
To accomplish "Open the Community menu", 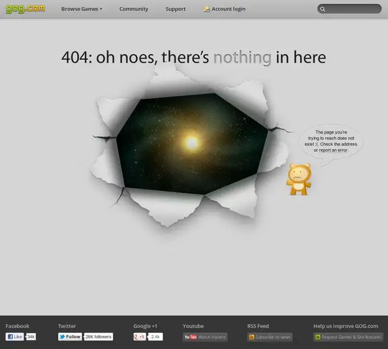I will coord(133,9).
